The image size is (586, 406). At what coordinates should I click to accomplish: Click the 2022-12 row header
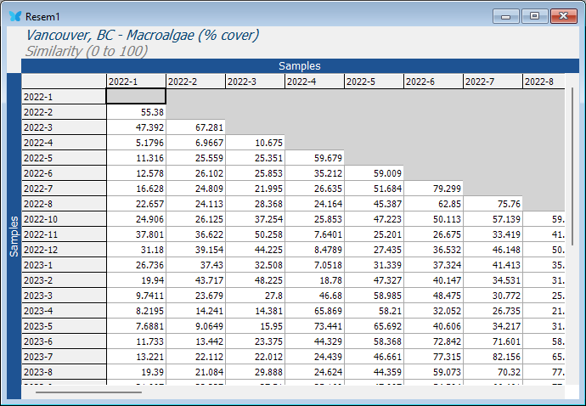pos(64,250)
